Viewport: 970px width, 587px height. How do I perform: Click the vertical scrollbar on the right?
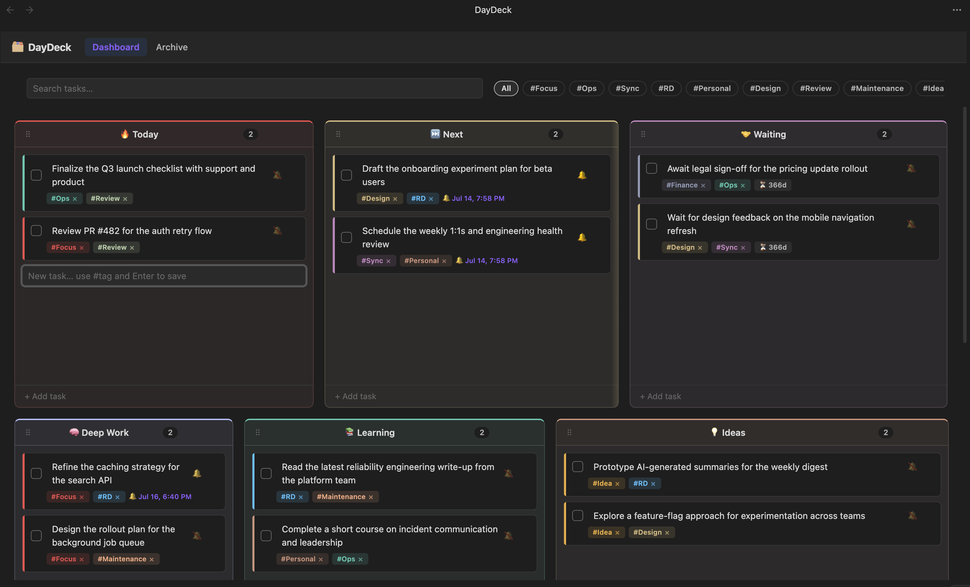[965, 224]
